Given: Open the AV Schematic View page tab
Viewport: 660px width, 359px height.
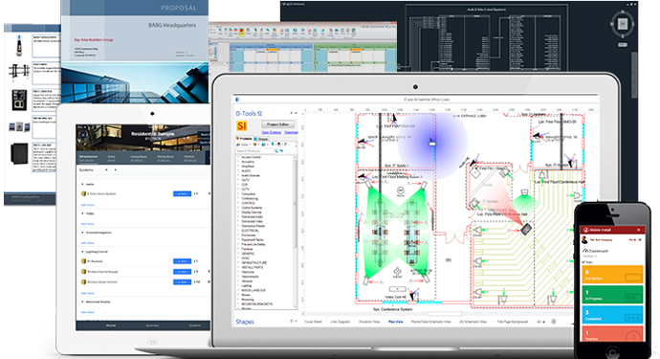Looking at the screenshot, I should coord(473,322).
